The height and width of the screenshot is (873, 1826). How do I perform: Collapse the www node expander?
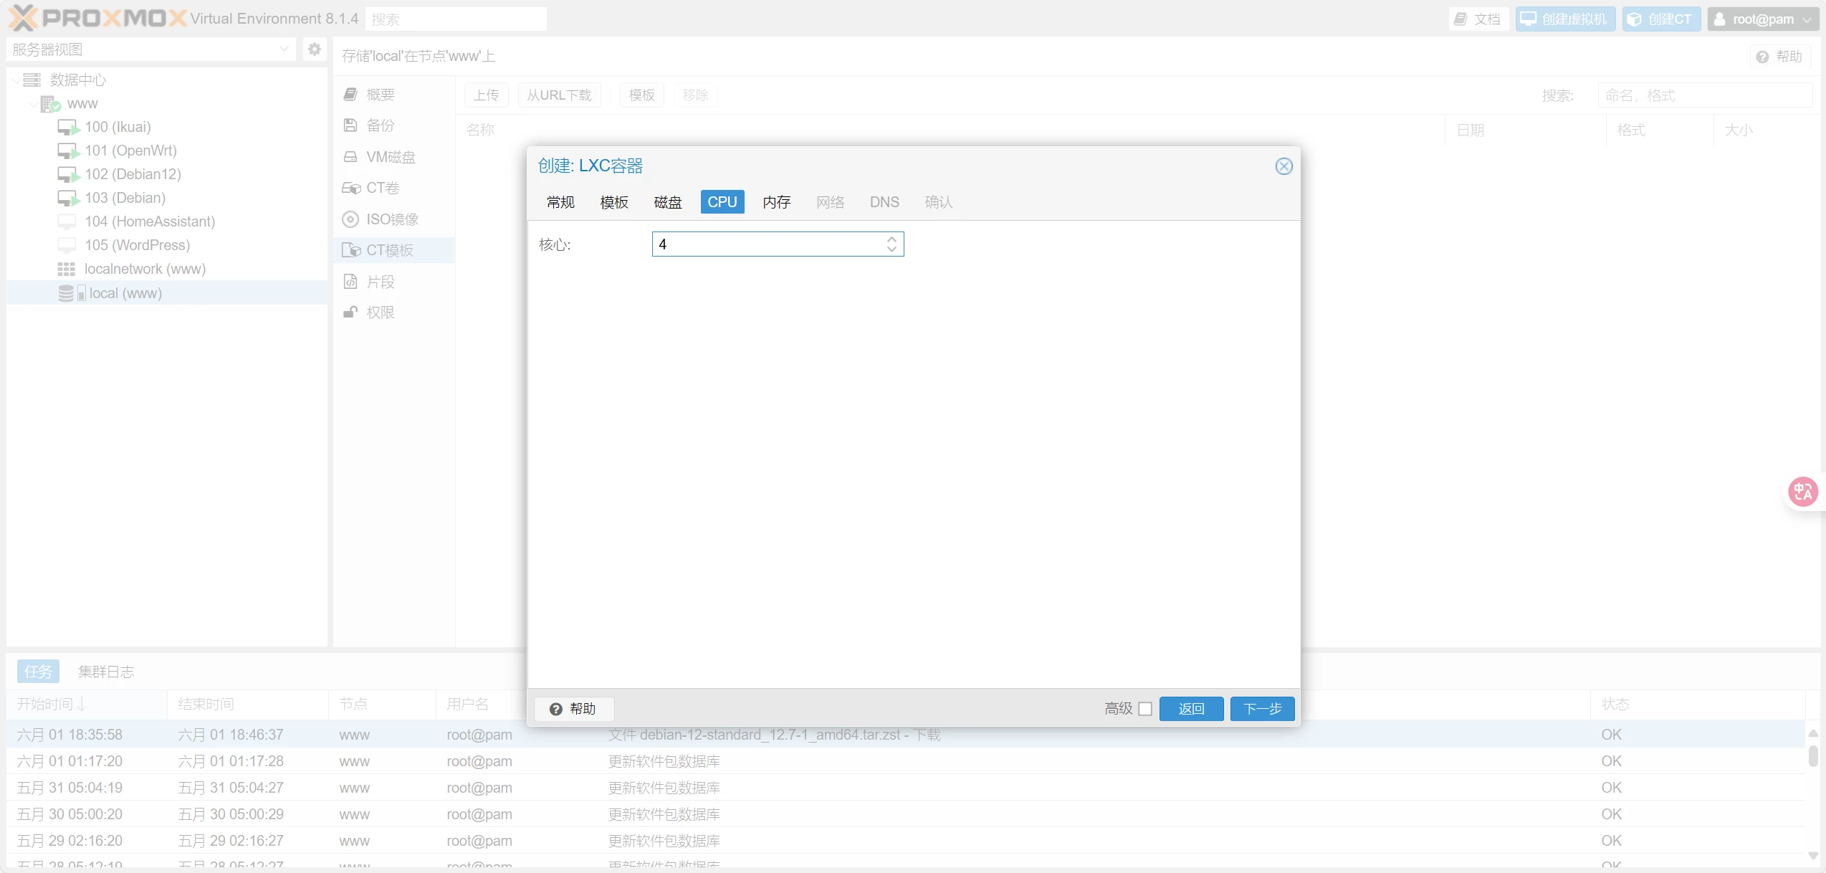(x=33, y=104)
